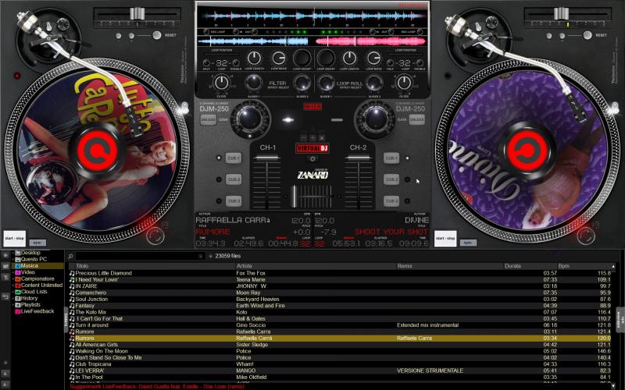
Task: Click the right deck pitch slider handle
Action: tap(561, 13)
